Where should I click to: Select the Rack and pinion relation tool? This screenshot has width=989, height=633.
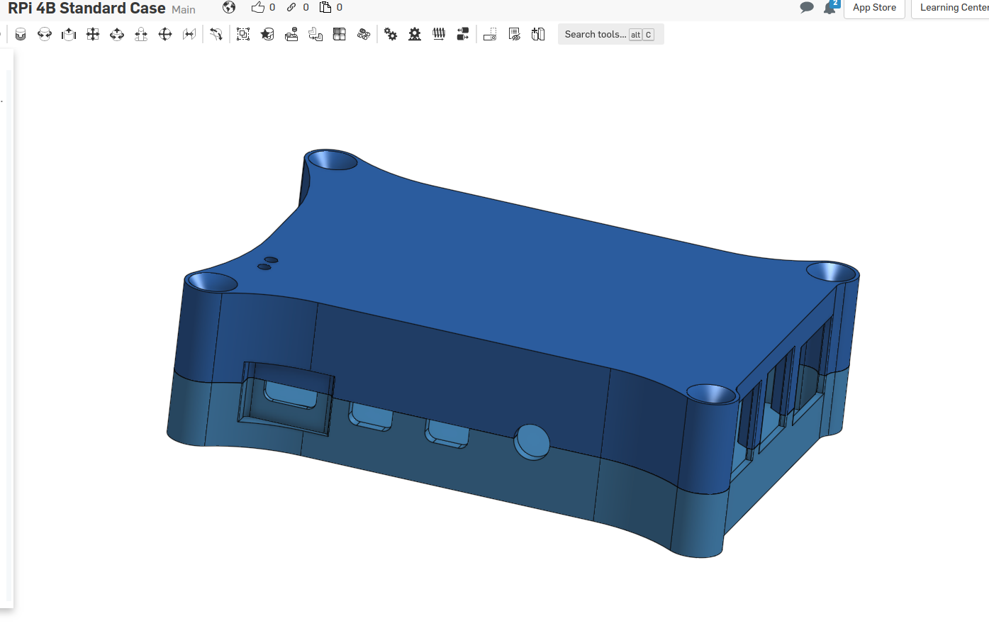pyautogui.click(x=415, y=34)
